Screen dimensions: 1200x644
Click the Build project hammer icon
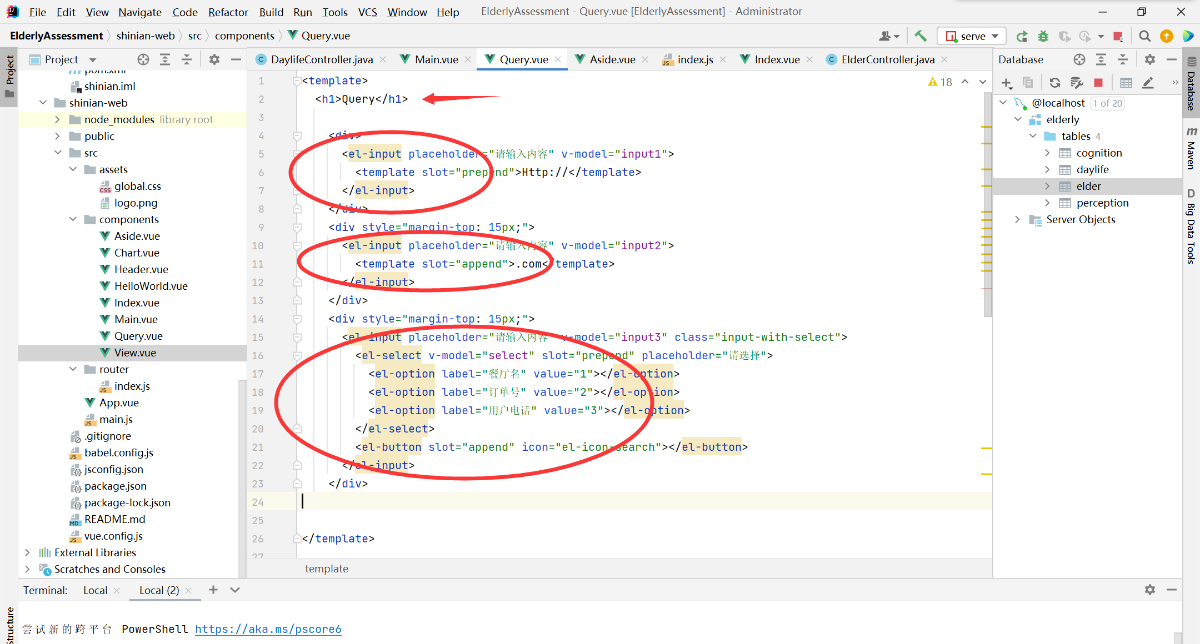(921, 36)
